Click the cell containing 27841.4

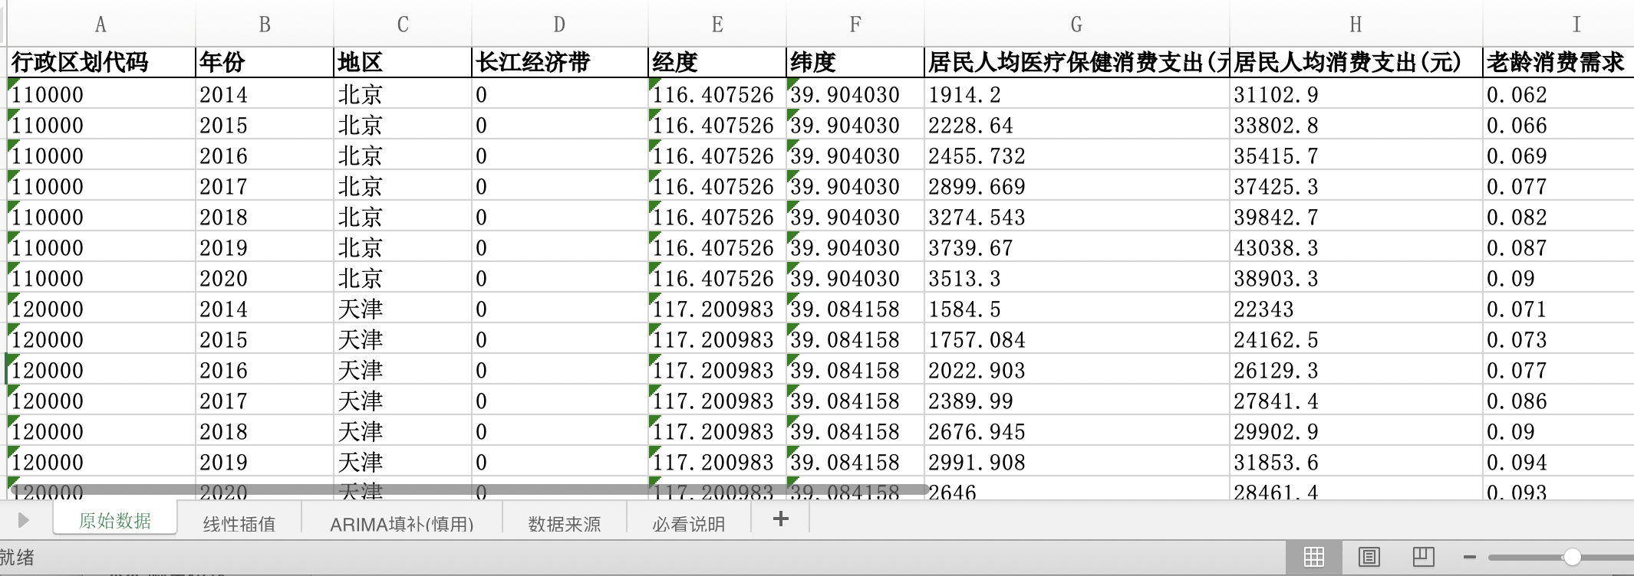(1356, 401)
